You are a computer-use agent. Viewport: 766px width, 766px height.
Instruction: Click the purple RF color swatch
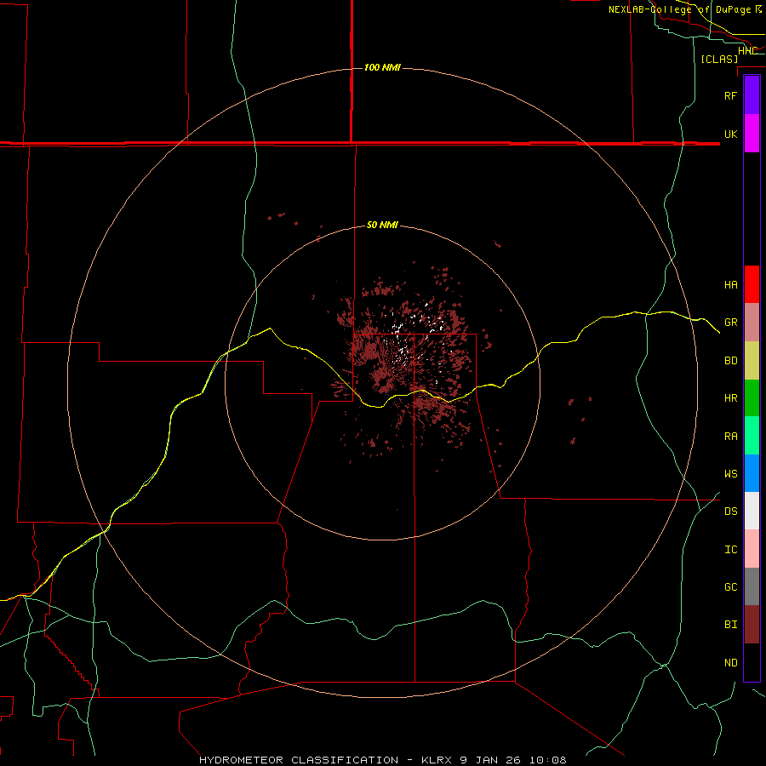point(752,95)
